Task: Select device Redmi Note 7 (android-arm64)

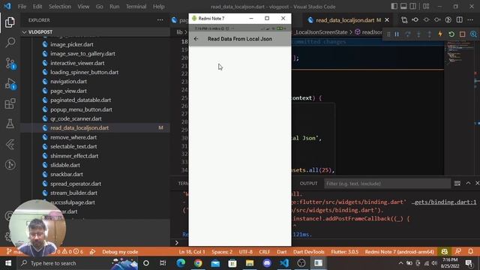Action: coord(399,252)
